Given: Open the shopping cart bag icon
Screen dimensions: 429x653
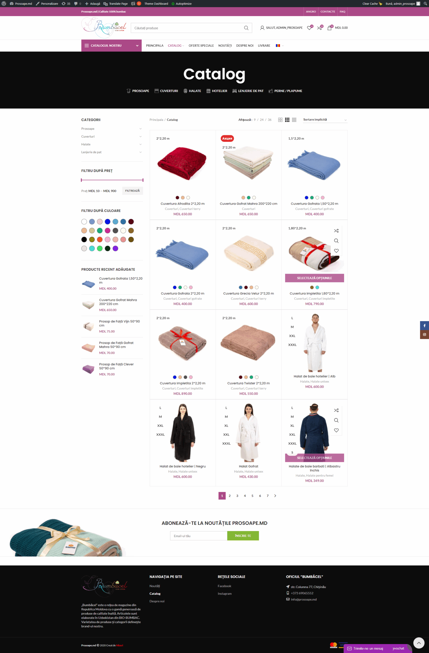Looking at the screenshot, I should tap(329, 28).
